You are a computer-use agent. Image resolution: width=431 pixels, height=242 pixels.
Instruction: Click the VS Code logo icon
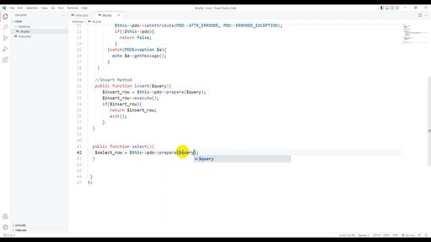(x=4, y=8)
